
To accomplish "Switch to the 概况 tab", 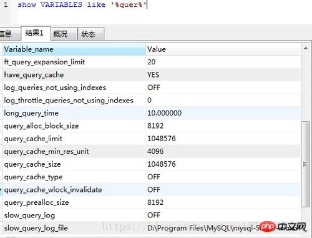I will click(64, 34).
